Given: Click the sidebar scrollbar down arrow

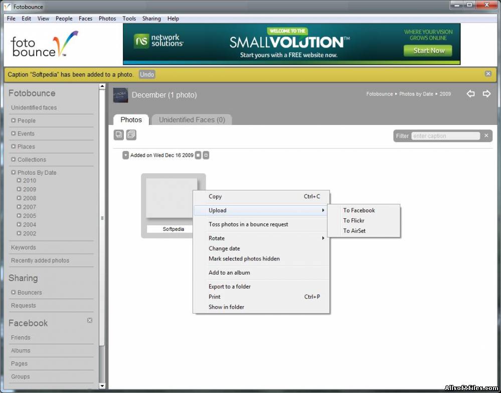Looking at the screenshot, I should pyautogui.click(x=102, y=386).
